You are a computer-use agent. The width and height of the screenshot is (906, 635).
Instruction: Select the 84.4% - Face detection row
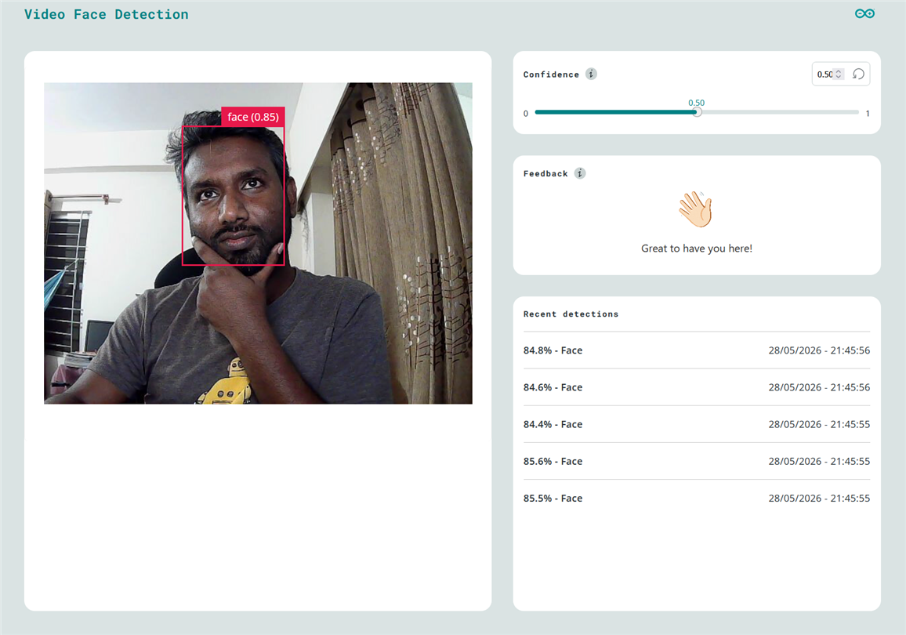pos(696,424)
